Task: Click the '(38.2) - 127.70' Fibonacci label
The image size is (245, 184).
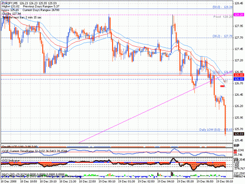Action: (x=223, y=36)
